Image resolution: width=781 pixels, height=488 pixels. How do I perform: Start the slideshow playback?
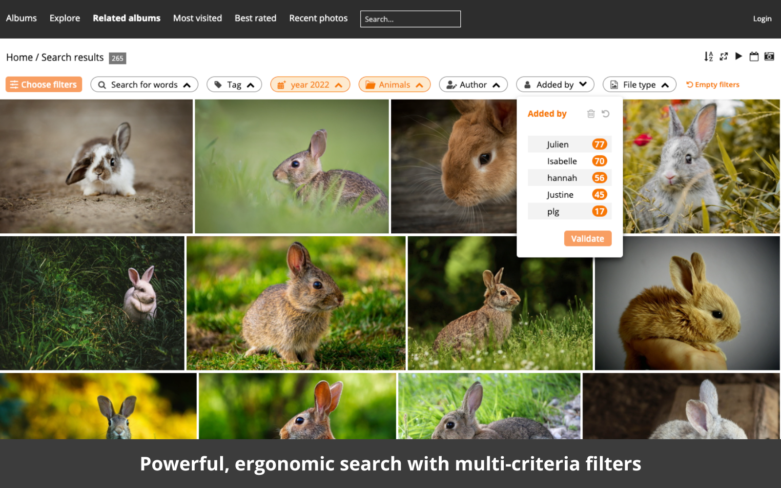coord(739,57)
